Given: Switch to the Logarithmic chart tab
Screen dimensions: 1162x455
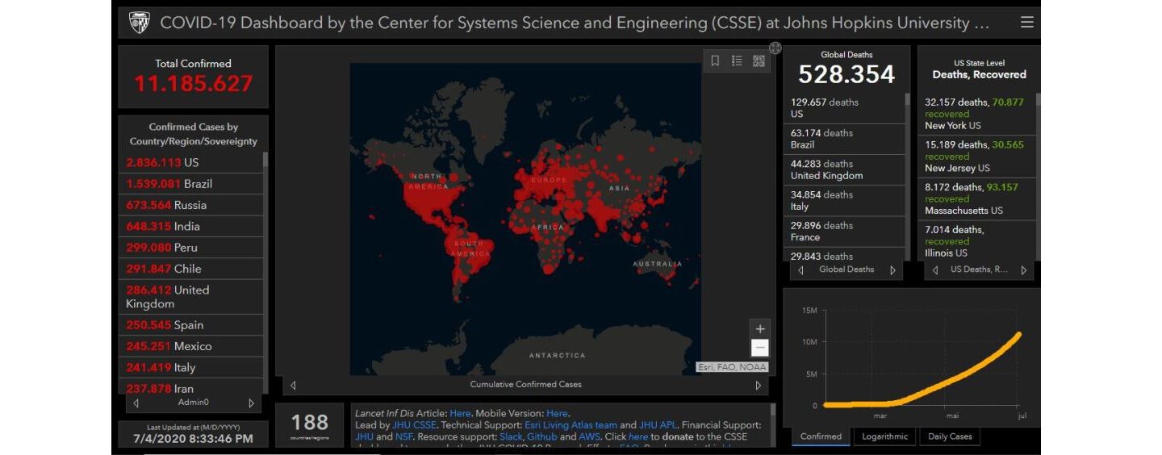Looking at the screenshot, I should pos(884,436).
